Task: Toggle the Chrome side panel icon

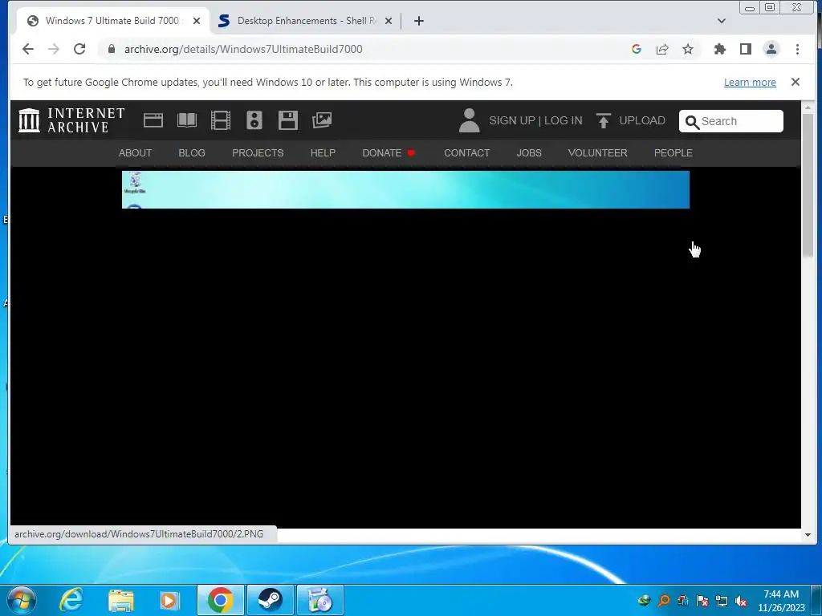Action: tap(746, 49)
